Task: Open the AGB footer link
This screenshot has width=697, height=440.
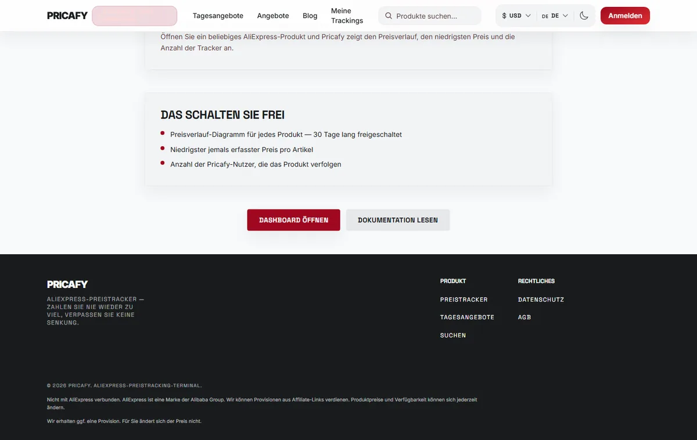Action: click(x=524, y=317)
